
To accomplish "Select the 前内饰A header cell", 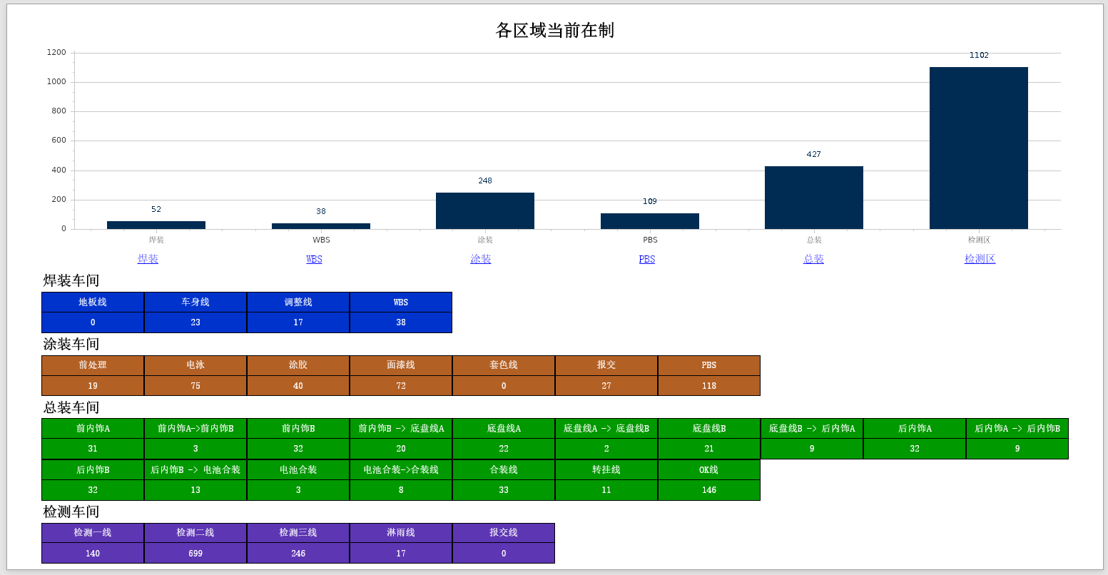I will point(93,429).
